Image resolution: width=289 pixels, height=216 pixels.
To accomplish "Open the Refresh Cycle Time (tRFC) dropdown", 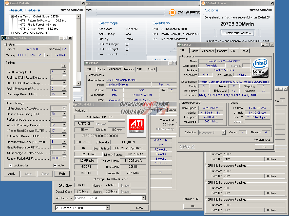I will 64,114.
